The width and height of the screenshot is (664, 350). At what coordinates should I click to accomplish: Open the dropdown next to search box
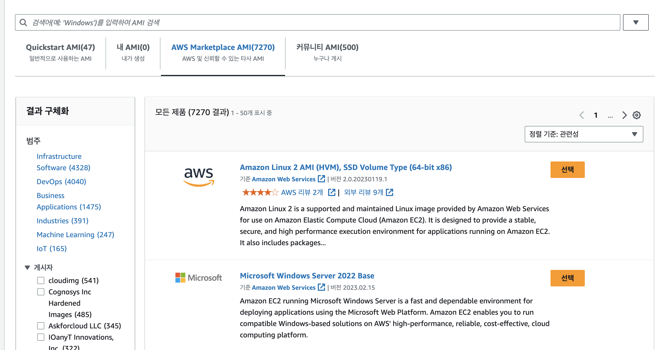tap(636, 22)
